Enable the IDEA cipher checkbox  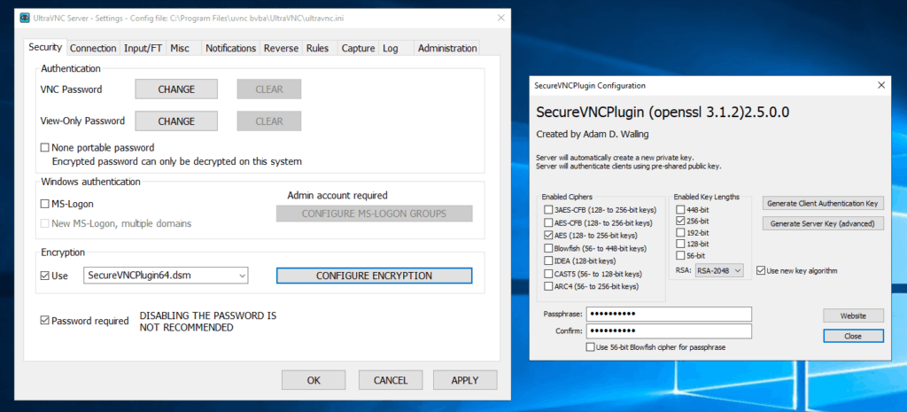point(548,261)
